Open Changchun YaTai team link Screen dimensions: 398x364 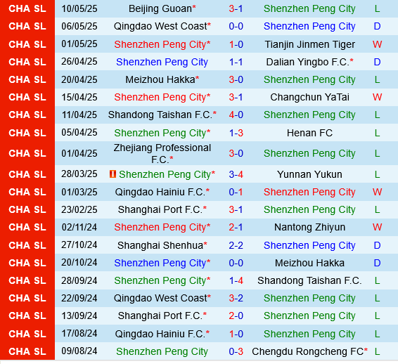click(x=309, y=98)
